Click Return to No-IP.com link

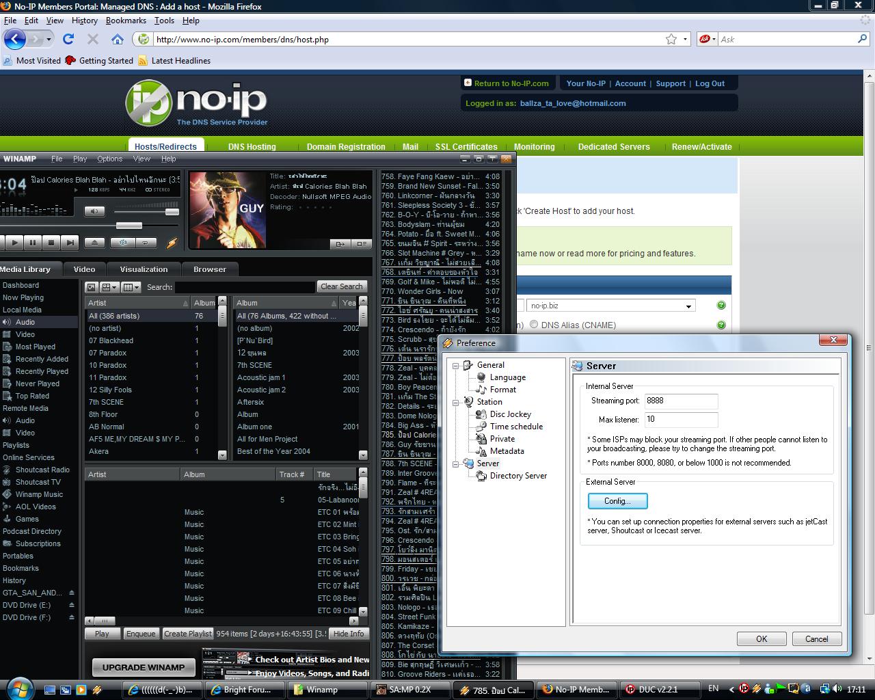click(x=511, y=83)
